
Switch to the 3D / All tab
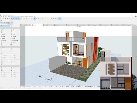[x=37, y=25]
